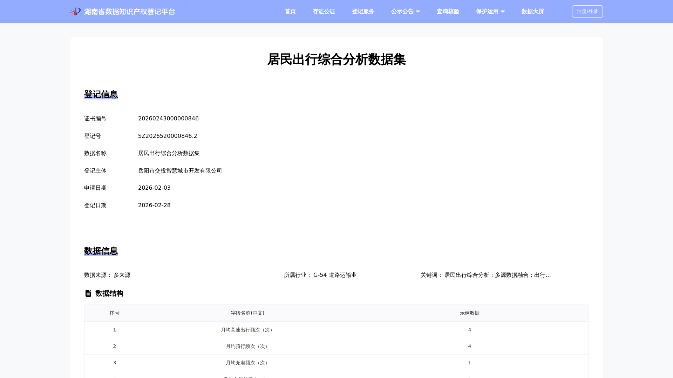This screenshot has height=378, width=673.
Task: Click registrant 岳阳市交投智慧城市开发有限公司
Action: click(180, 171)
